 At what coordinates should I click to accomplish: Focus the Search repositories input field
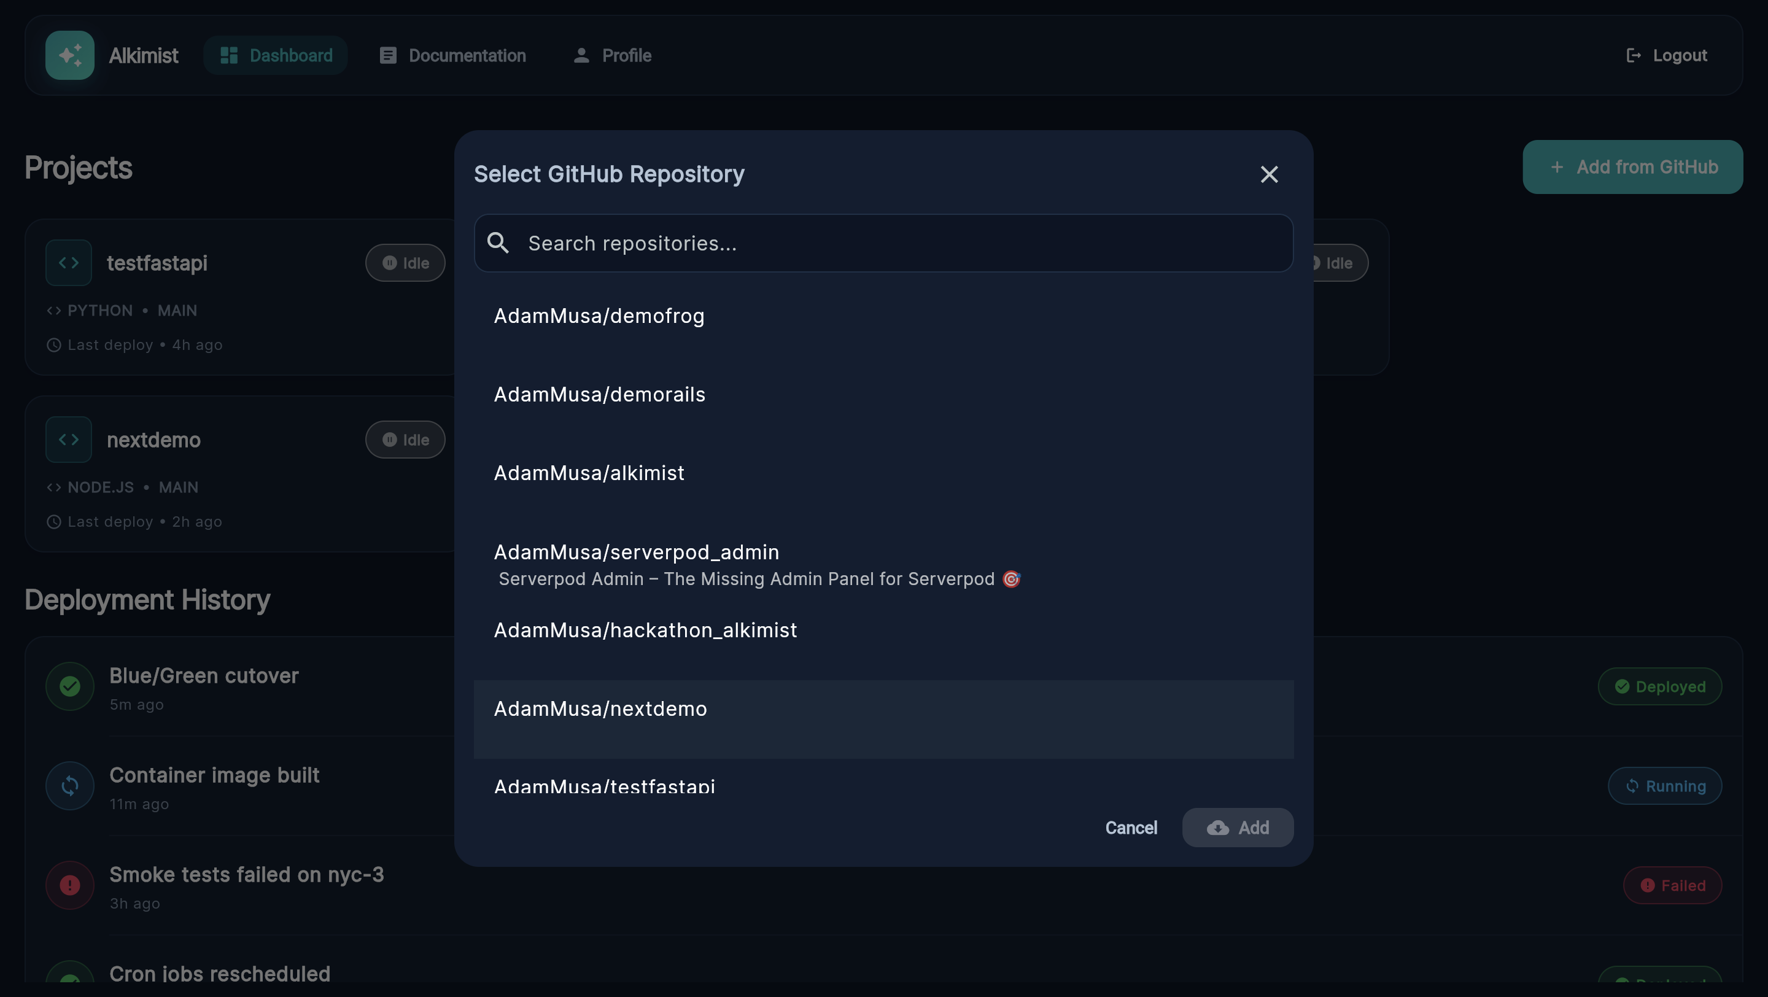(x=892, y=244)
